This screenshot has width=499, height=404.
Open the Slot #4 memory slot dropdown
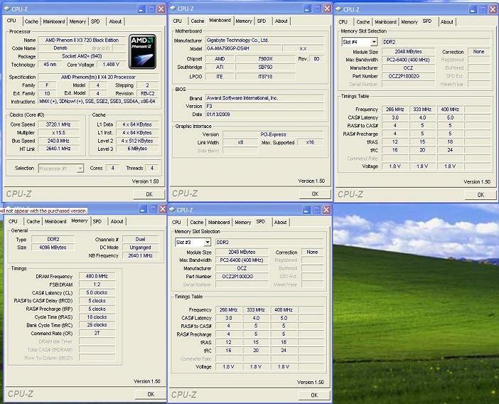pos(374,42)
